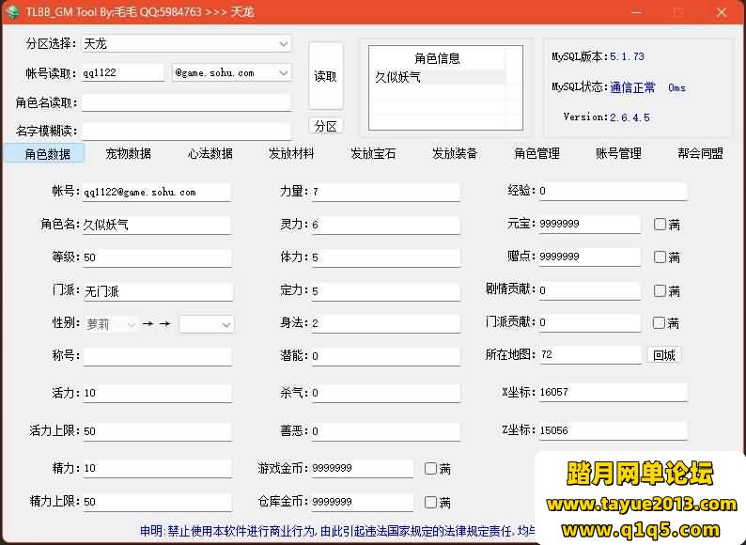The height and width of the screenshot is (545, 746).
Task: Open the 分区选择 dropdown showing 天龙
Action: 186,44
